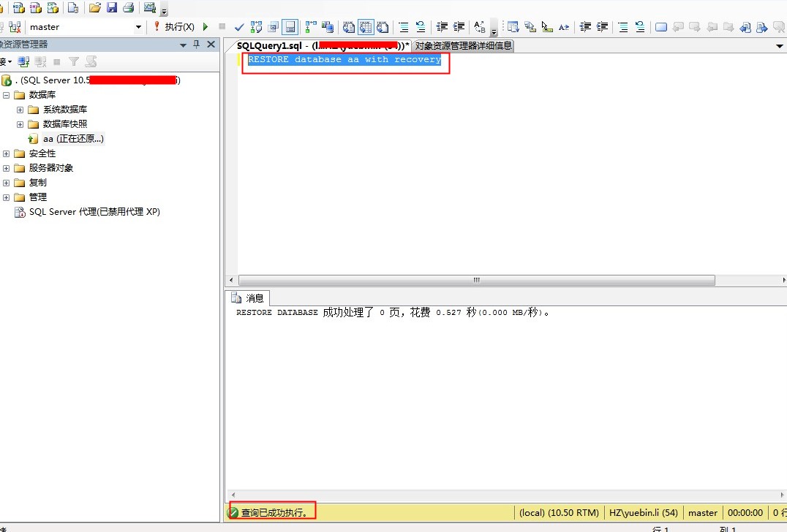Click SQL Server 代理 tree item
787x532 pixels.
pos(94,212)
